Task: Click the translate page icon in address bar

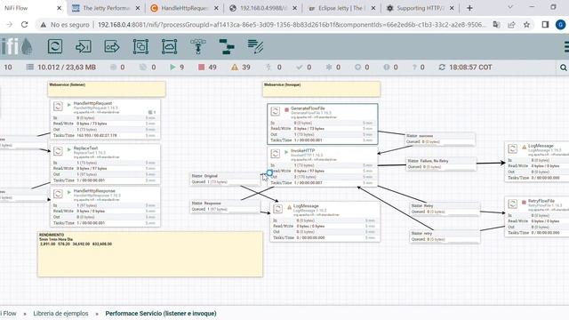Action: [x=496, y=24]
